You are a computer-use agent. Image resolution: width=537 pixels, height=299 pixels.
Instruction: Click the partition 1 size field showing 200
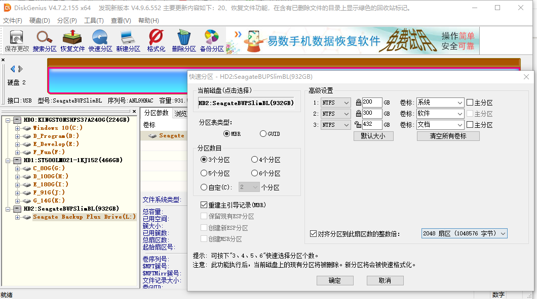click(x=372, y=103)
